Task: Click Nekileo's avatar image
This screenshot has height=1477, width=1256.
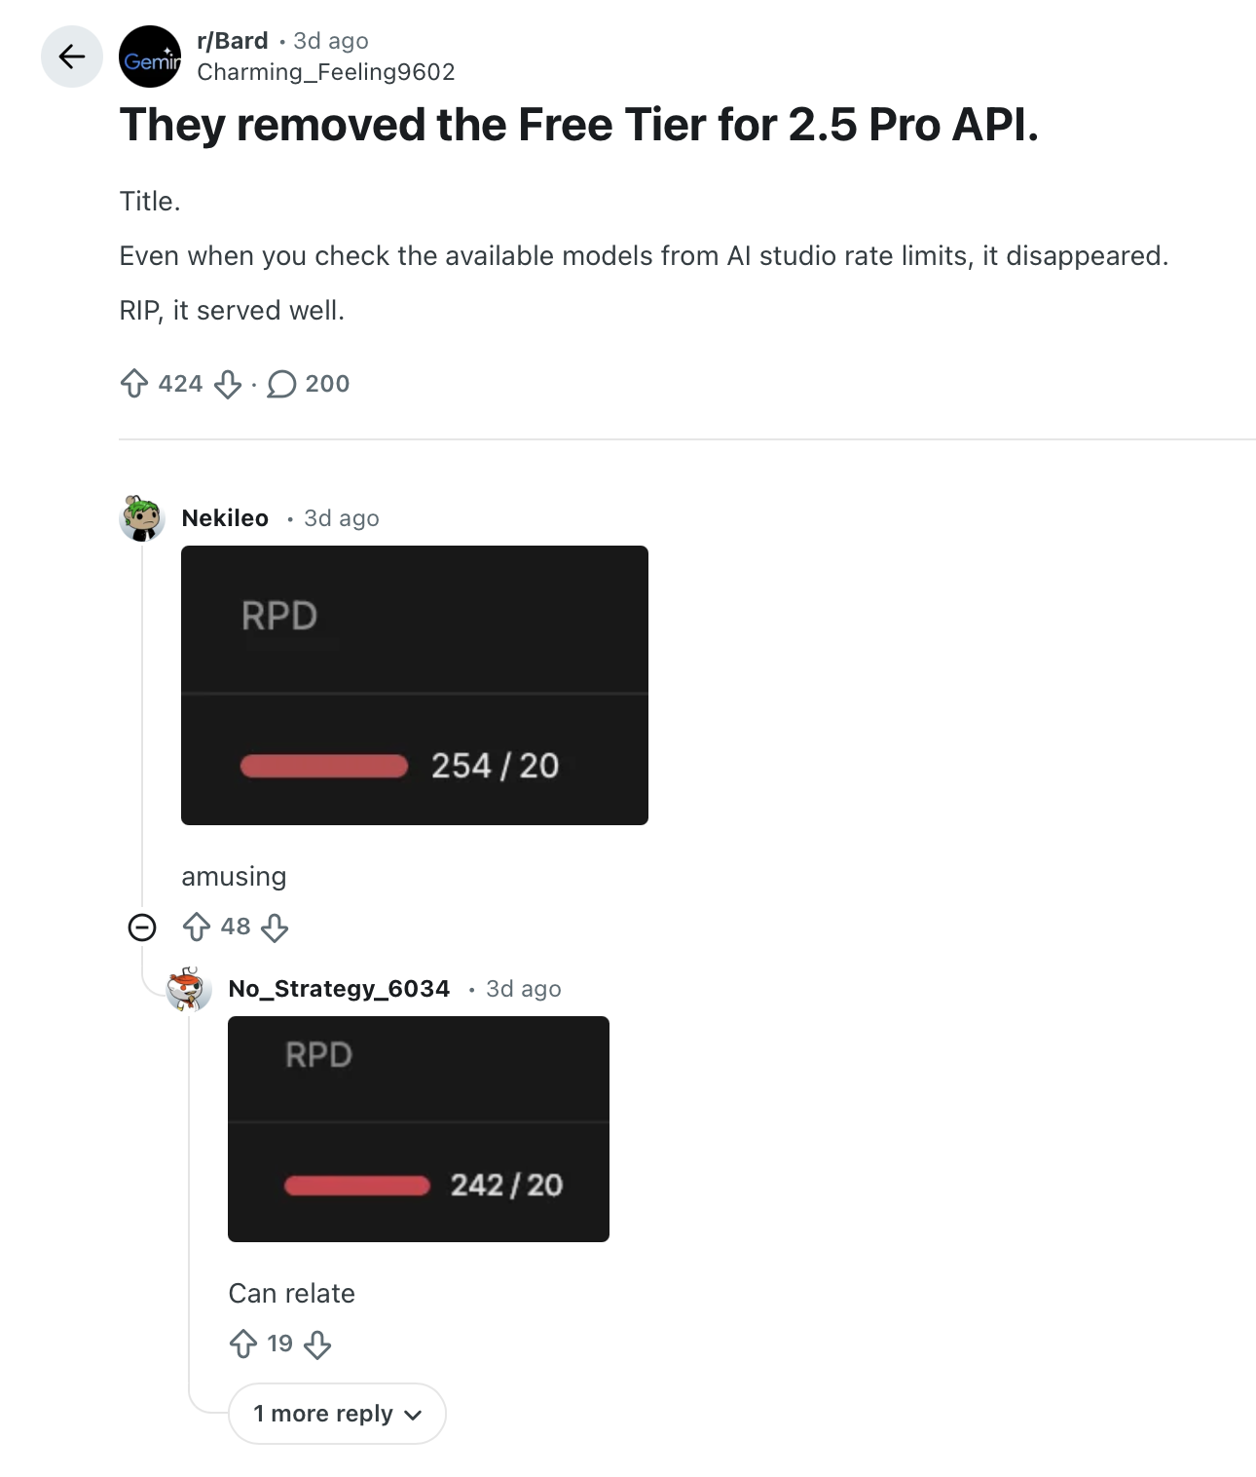Action: point(142,517)
